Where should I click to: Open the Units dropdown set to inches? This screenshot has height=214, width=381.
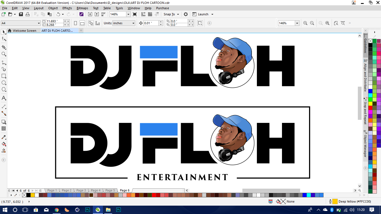(x=134, y=23)
